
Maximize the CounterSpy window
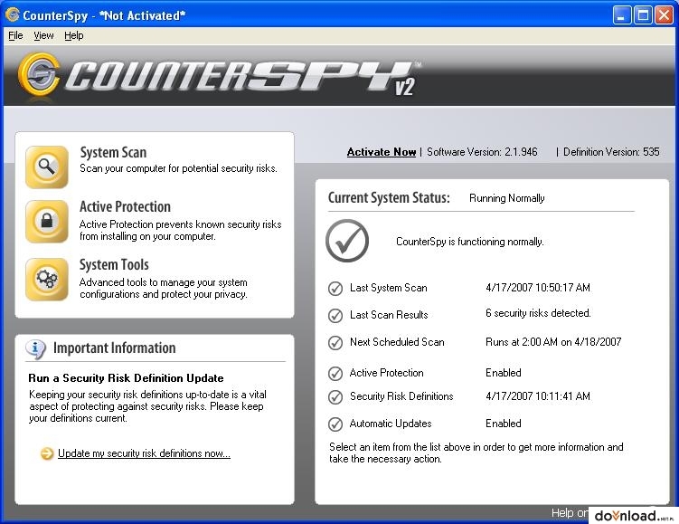(x=643, y=15)
